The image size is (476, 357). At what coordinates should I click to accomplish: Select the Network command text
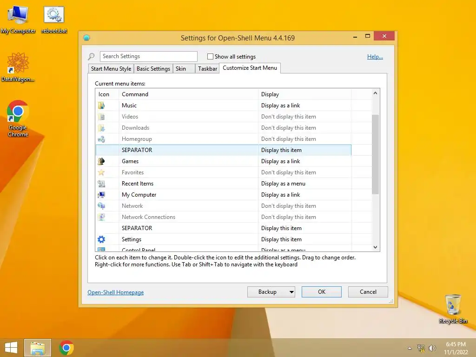click(x=132, y=206)
